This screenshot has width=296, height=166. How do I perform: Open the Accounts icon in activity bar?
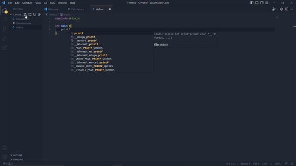pos(5,148)
